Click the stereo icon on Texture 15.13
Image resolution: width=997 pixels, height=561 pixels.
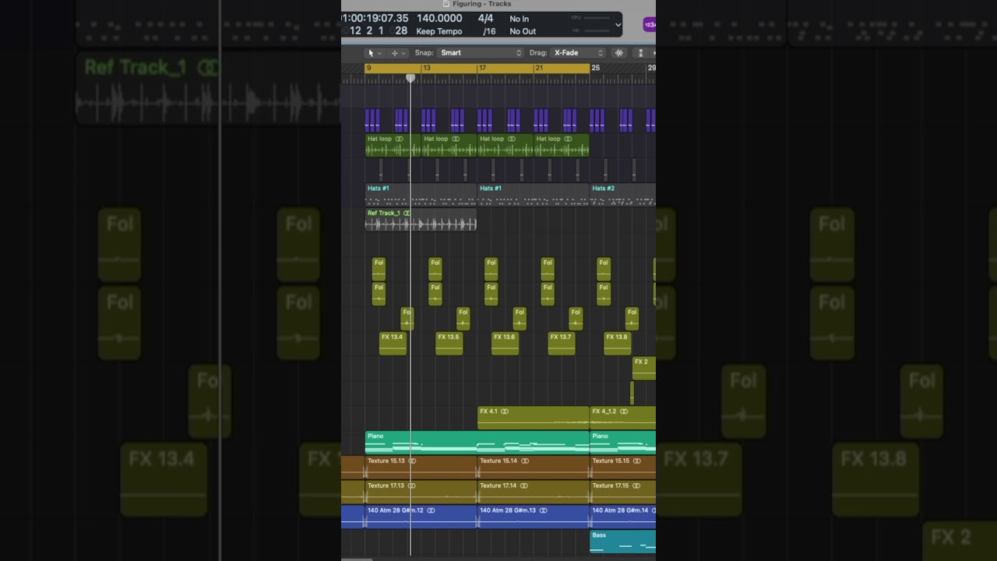point(413,461)
